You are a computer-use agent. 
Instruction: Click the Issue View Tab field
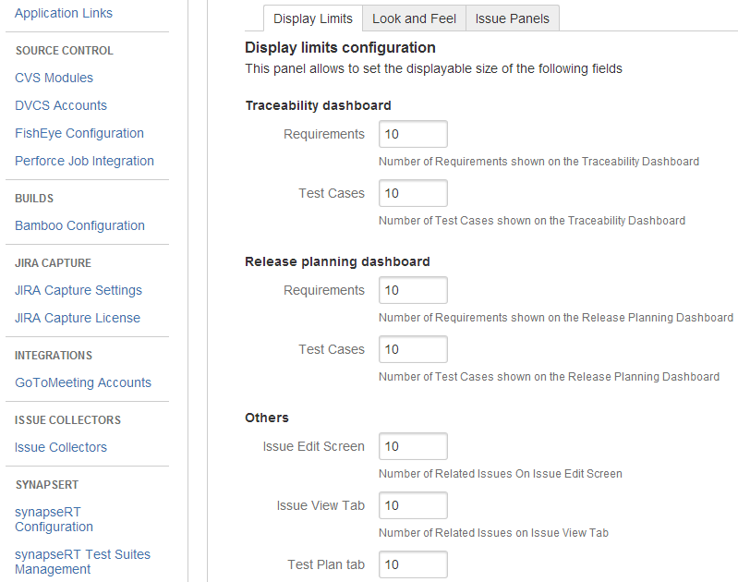(413, 505)
